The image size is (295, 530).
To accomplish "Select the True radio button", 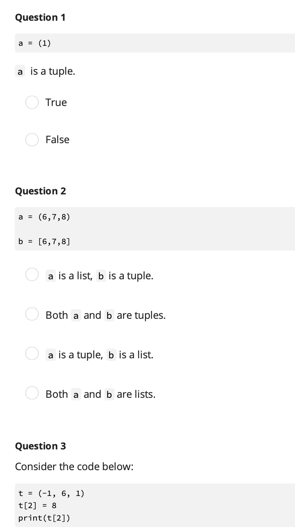I will click(x=32, y=102).
